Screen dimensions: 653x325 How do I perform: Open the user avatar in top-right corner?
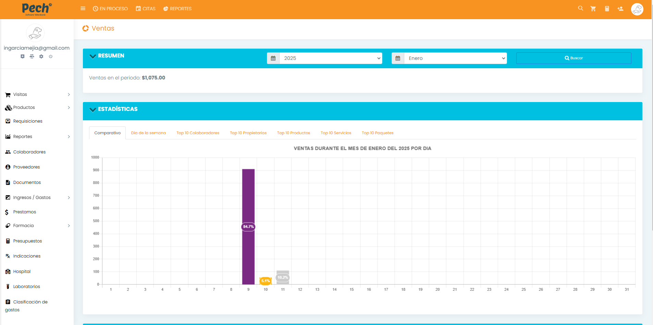(637, 9)
